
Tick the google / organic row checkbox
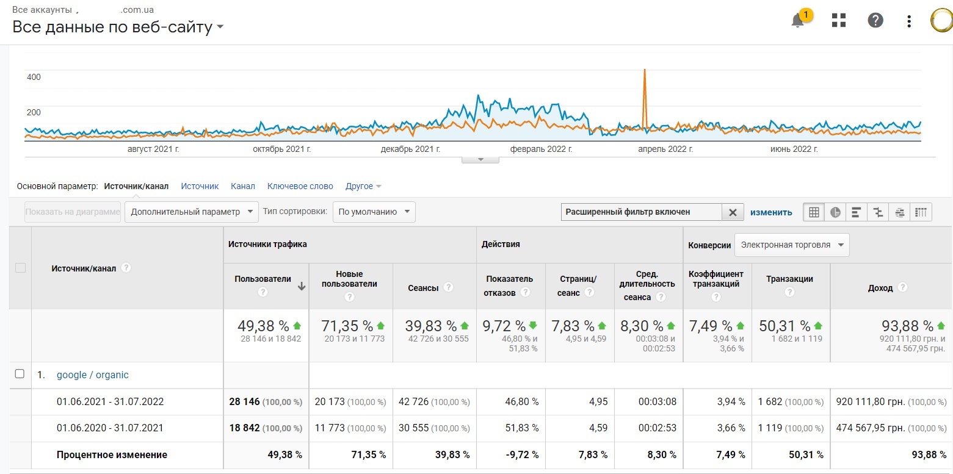[20, 374]
